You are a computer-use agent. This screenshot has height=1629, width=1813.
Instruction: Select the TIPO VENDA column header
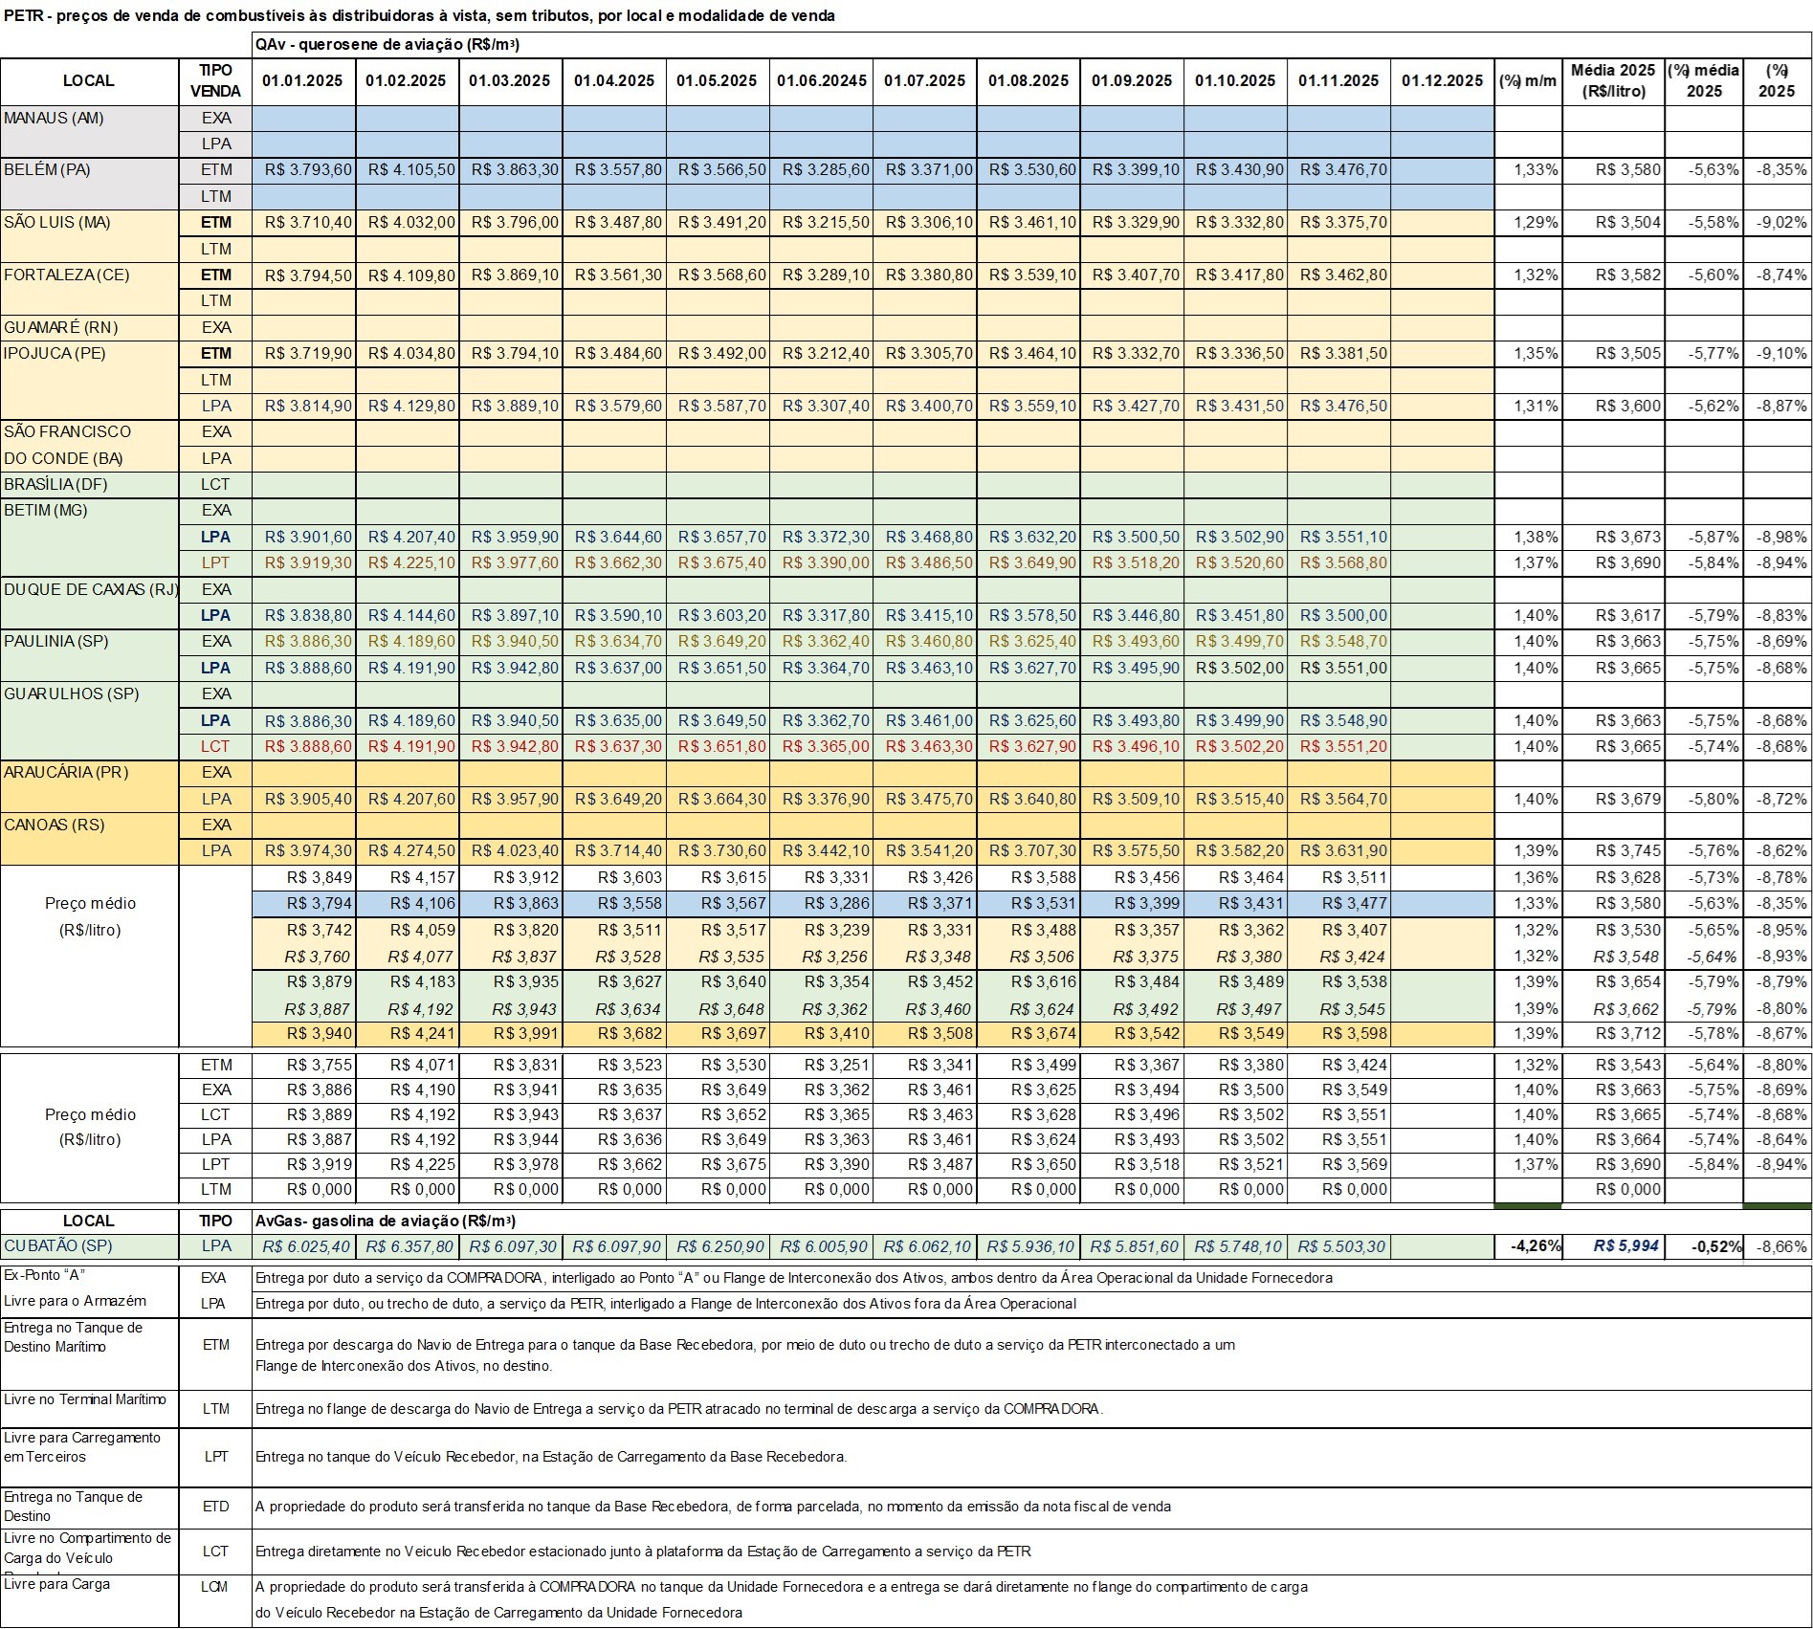click(x=215, y=81)
